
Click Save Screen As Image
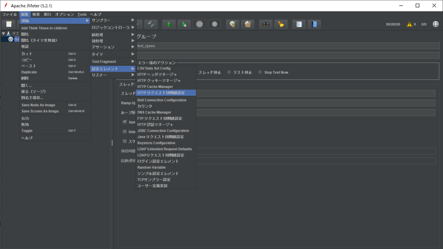point(55,111)
